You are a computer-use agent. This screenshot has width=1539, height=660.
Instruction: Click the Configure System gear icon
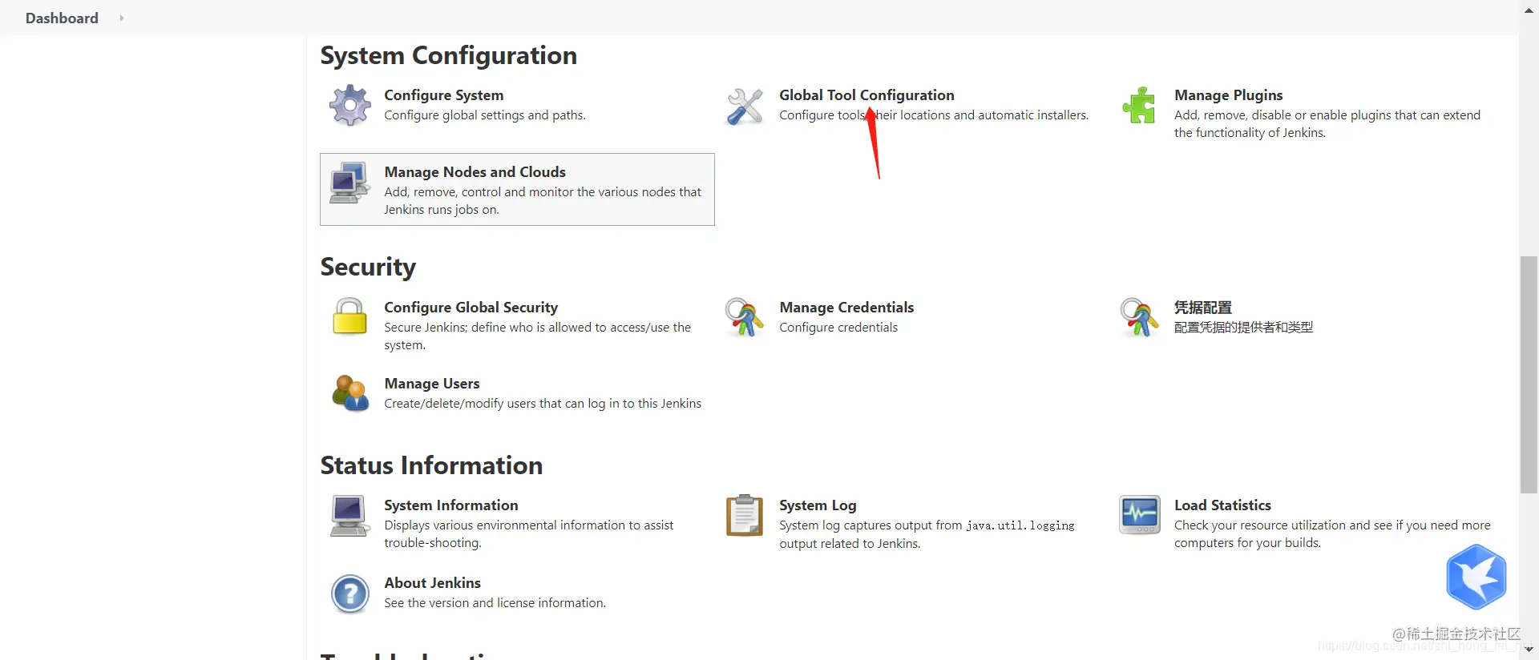pos(350,105)
